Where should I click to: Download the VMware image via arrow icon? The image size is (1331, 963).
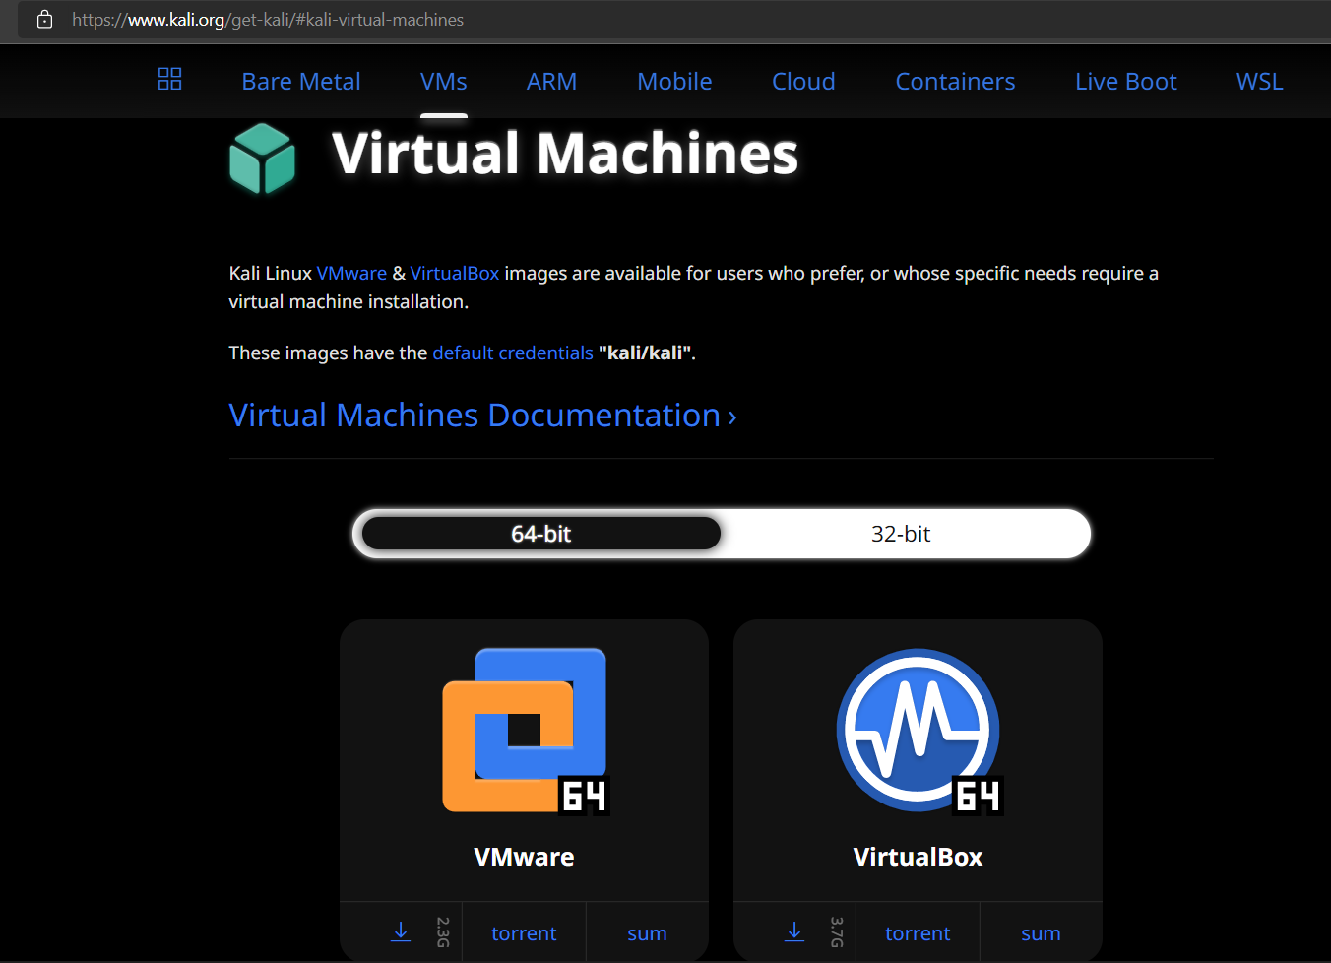tap(401, 931)
